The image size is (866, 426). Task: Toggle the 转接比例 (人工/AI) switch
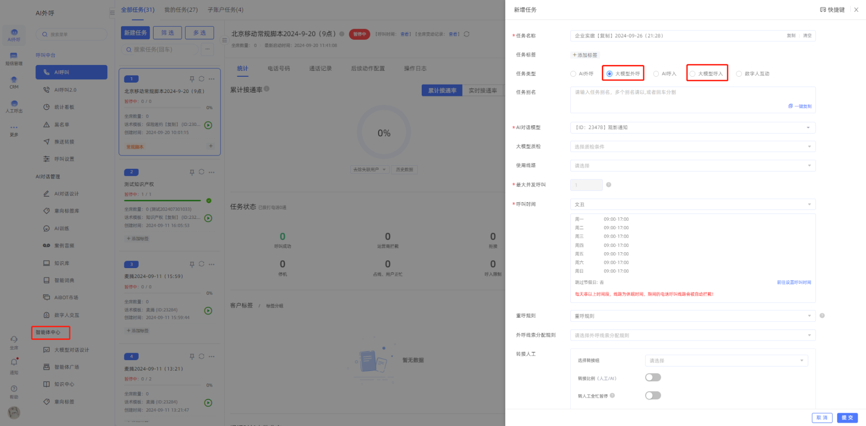click(x=653, y=377)
